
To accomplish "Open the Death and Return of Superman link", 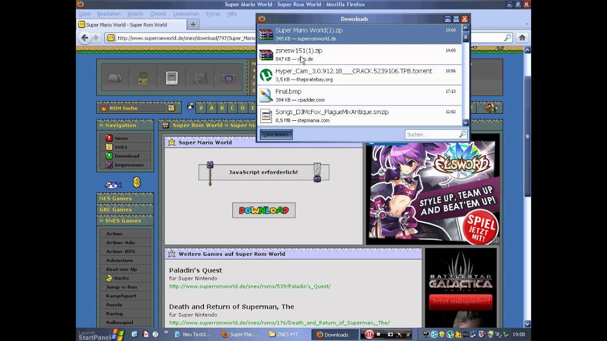I will pyautogui.click(x=279, y=323).
